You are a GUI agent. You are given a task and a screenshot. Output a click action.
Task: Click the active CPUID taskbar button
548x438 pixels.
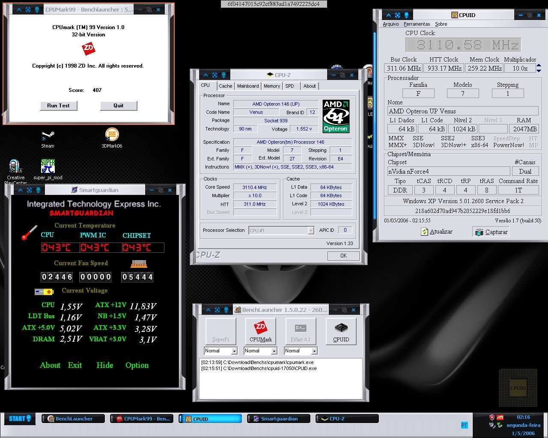point(210,419)
